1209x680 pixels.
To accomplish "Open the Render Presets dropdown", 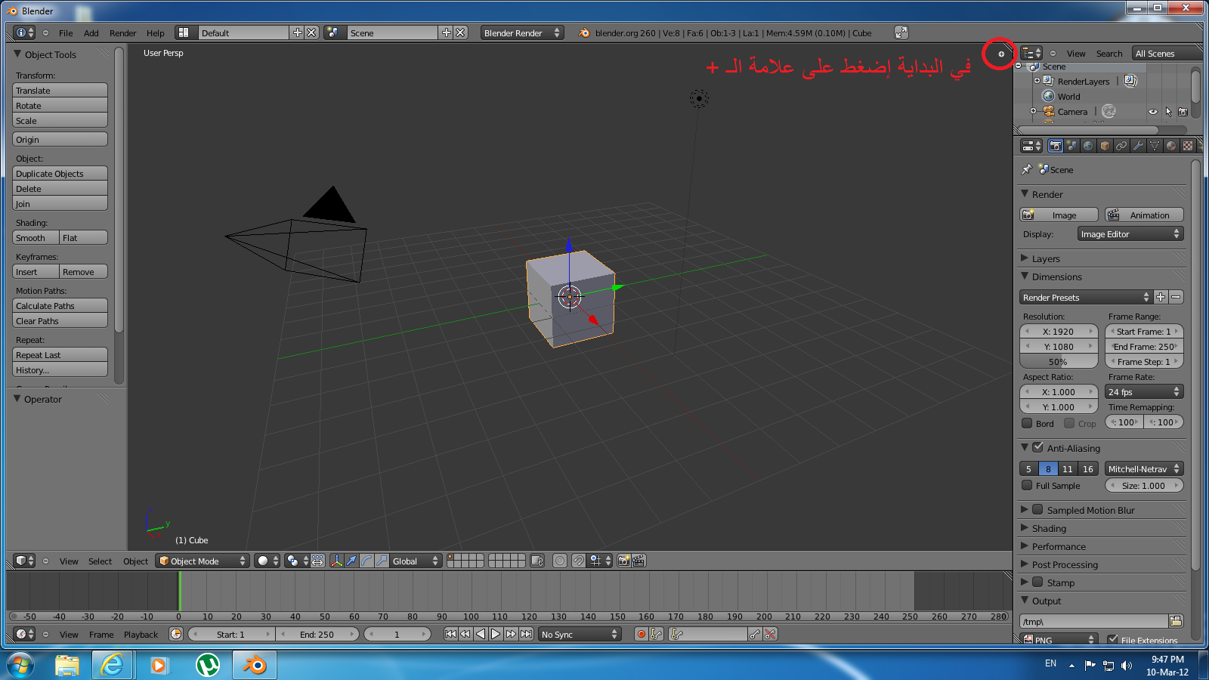I will (1085, 297).
